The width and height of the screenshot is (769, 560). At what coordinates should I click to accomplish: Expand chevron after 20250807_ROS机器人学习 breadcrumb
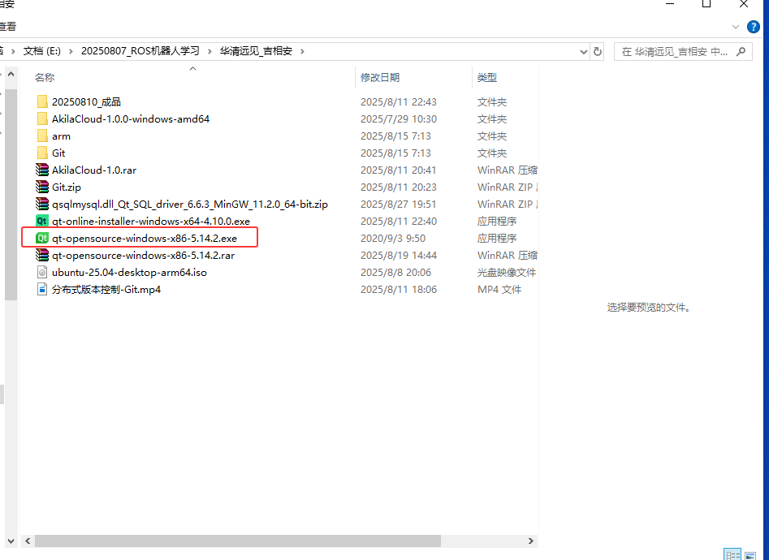(x=210, y=51)
